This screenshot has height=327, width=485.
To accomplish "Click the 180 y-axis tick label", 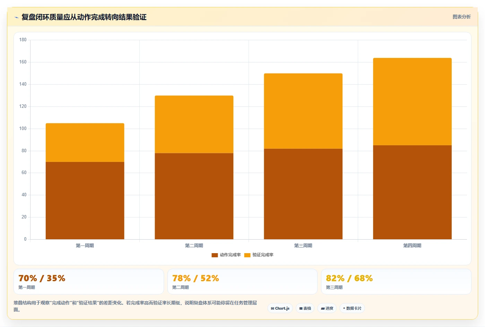I will pyautogui.click(x=23, y=40).
